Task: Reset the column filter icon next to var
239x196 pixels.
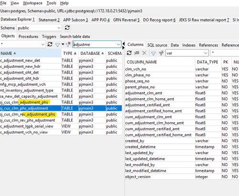Action: [161, 53]
